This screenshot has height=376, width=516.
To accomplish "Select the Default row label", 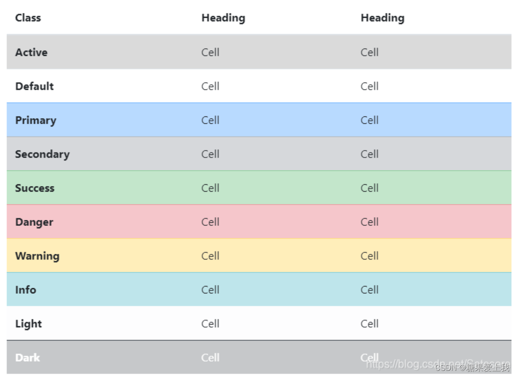I will (x=35, y=86).
